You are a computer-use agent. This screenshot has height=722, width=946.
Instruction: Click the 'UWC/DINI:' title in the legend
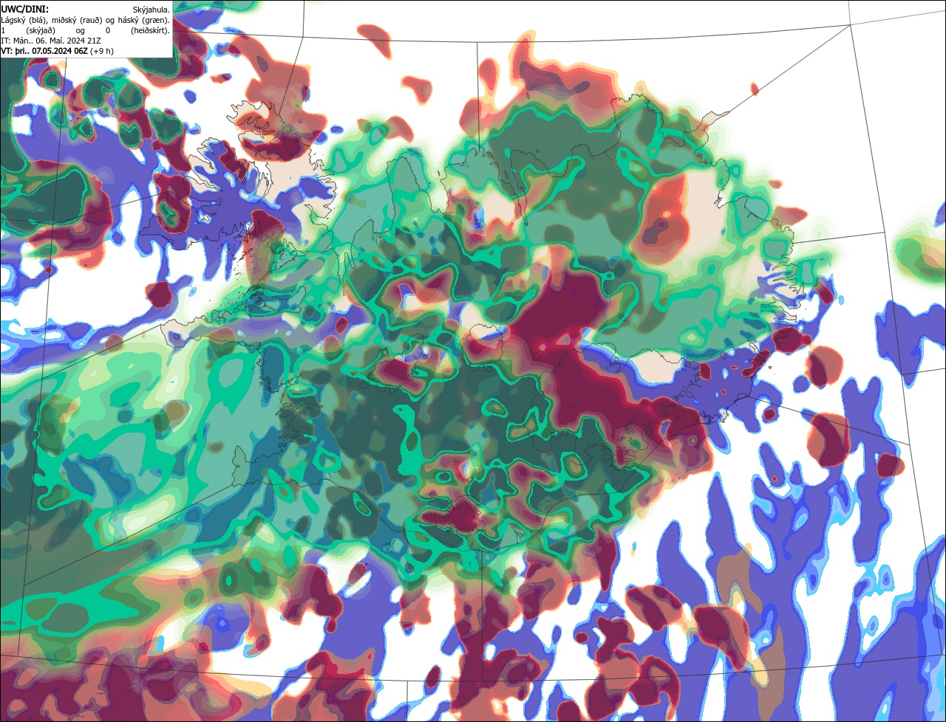point(25,10)
